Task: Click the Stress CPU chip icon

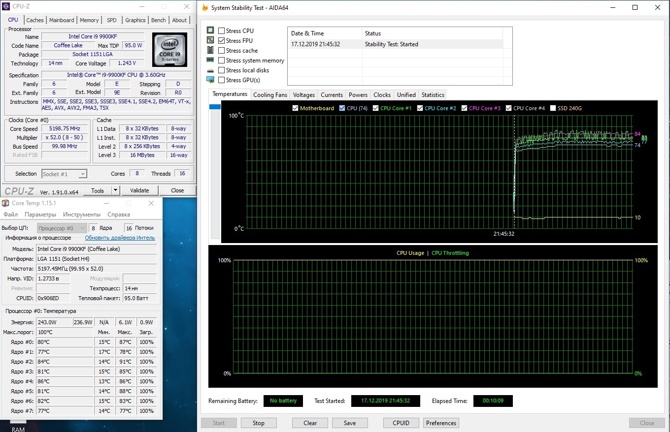Action: tap(210, 31)
